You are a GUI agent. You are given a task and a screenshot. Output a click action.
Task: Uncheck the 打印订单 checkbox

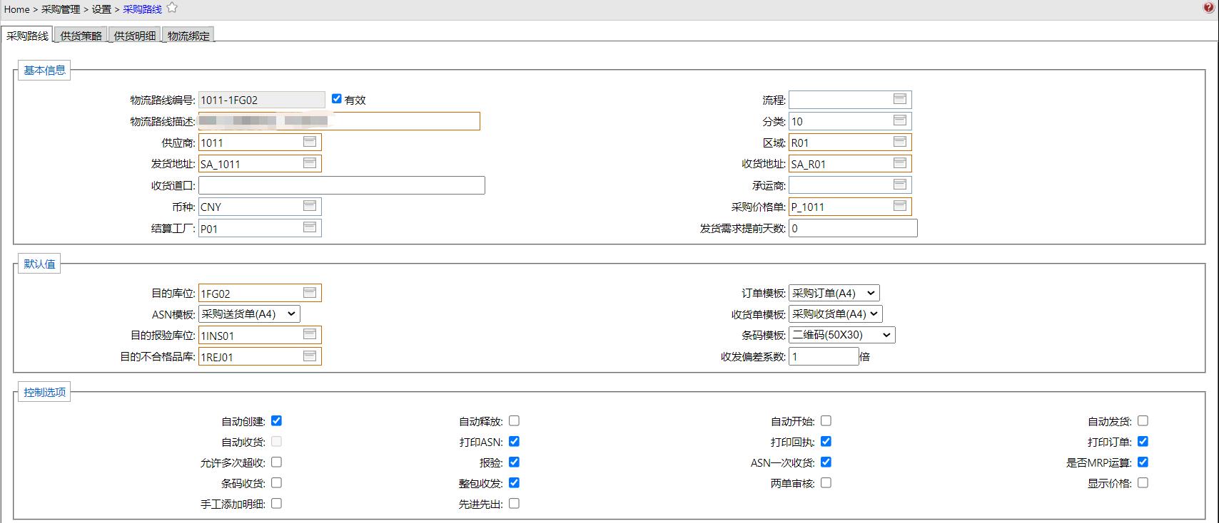pos(1143,441)
